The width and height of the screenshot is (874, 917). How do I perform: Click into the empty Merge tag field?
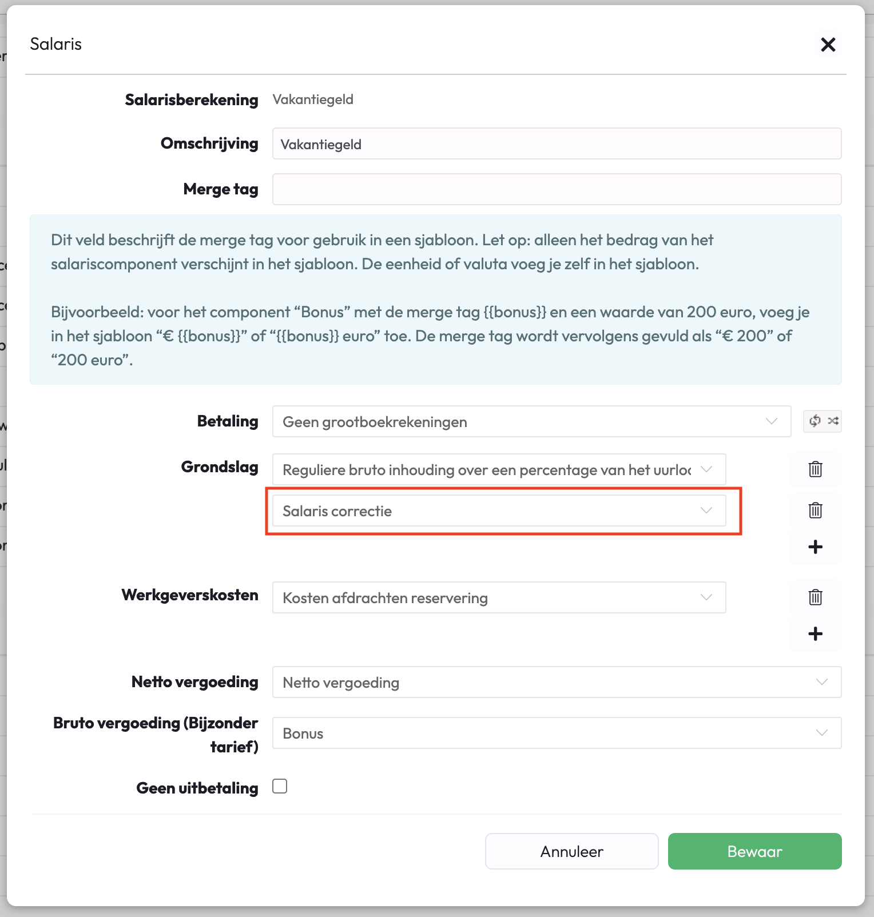(x=557, y=190)
